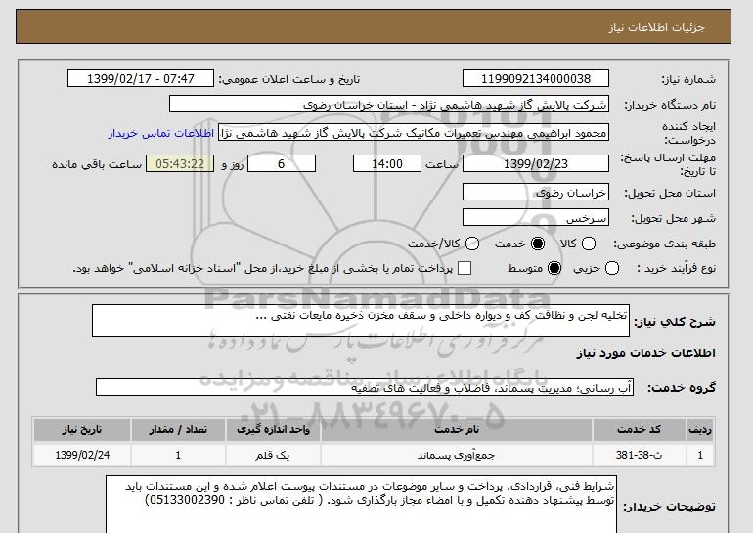Click the ردیف column header
This screenshot has width=753, height=533.
click(x=700, y=429)
